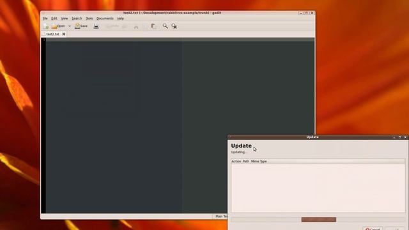Create a new document in gedit

(46, 26)
